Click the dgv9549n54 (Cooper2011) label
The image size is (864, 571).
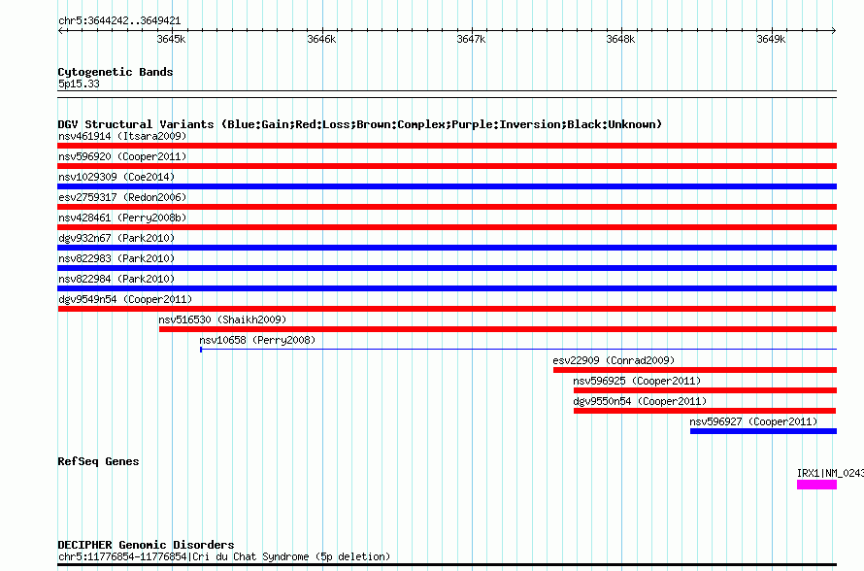click(125, 299)
